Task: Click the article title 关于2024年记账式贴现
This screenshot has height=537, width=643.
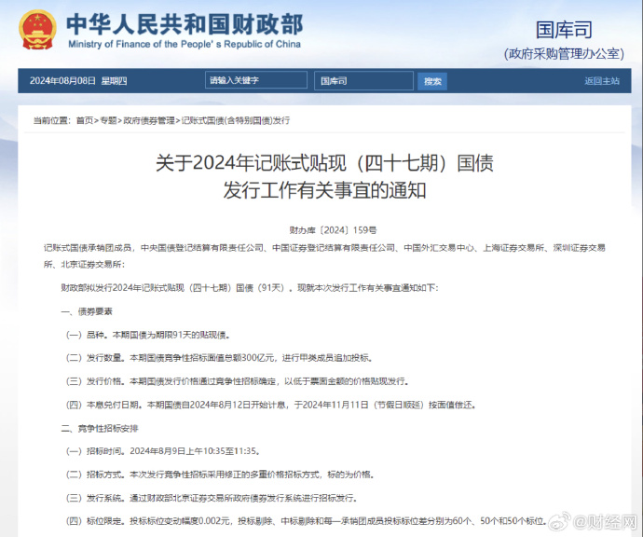Action: click(x=324, y=176)
